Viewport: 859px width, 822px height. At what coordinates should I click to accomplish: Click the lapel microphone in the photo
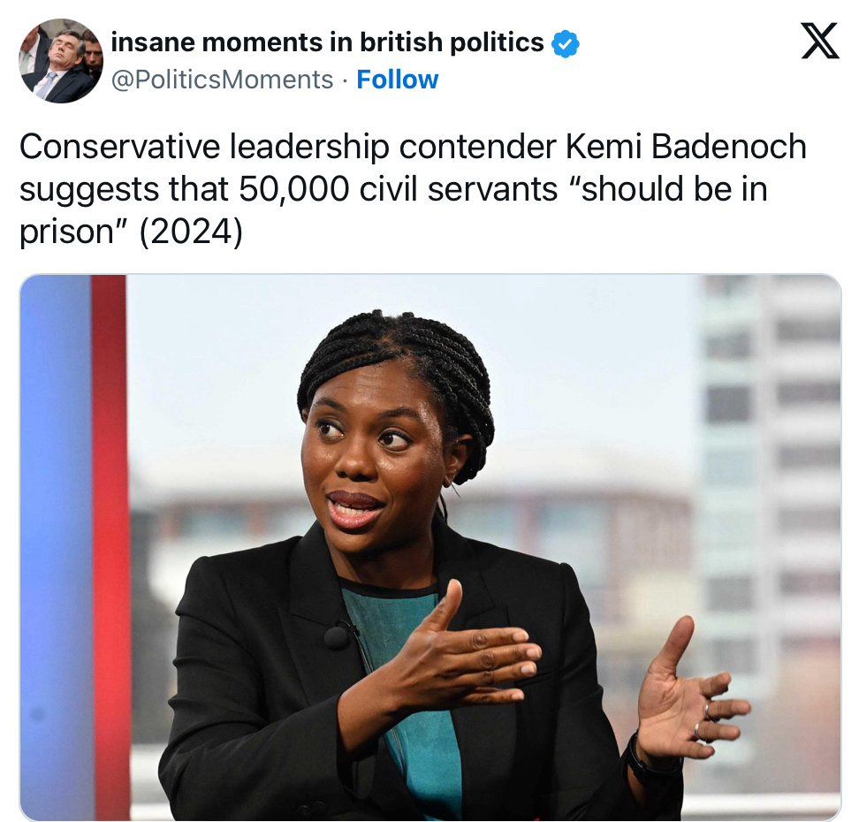(x=338, y=636)
